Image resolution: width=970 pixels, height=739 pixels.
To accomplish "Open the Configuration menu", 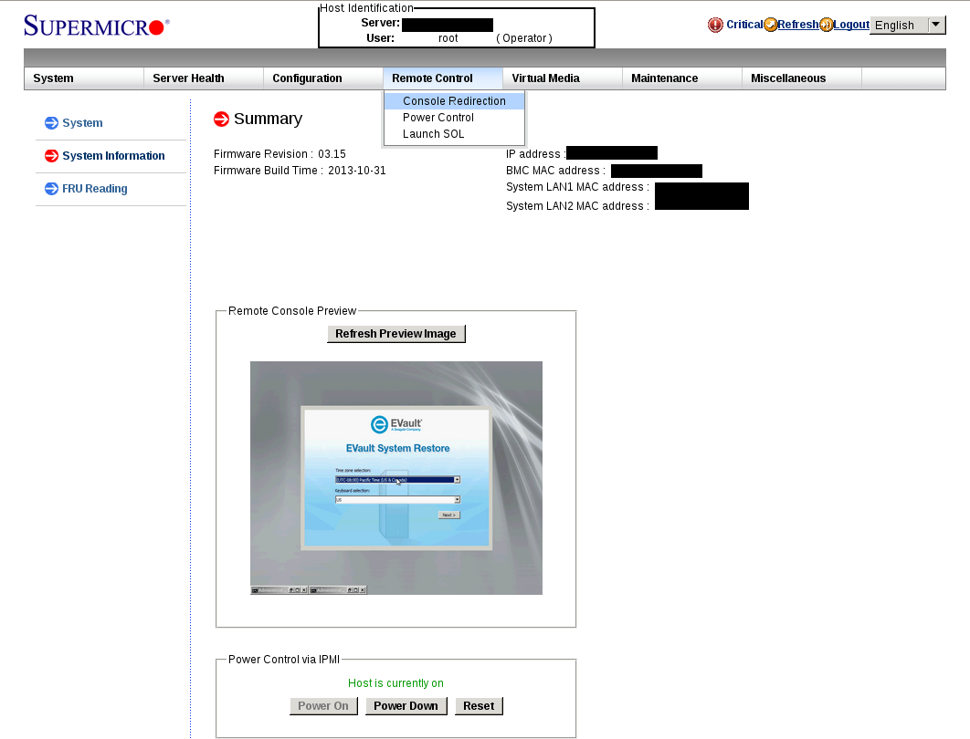I will [x=323, y=78].
